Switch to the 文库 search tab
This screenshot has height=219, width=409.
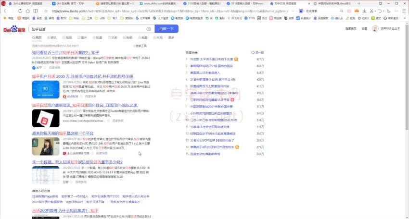click(x=113, y=37)
